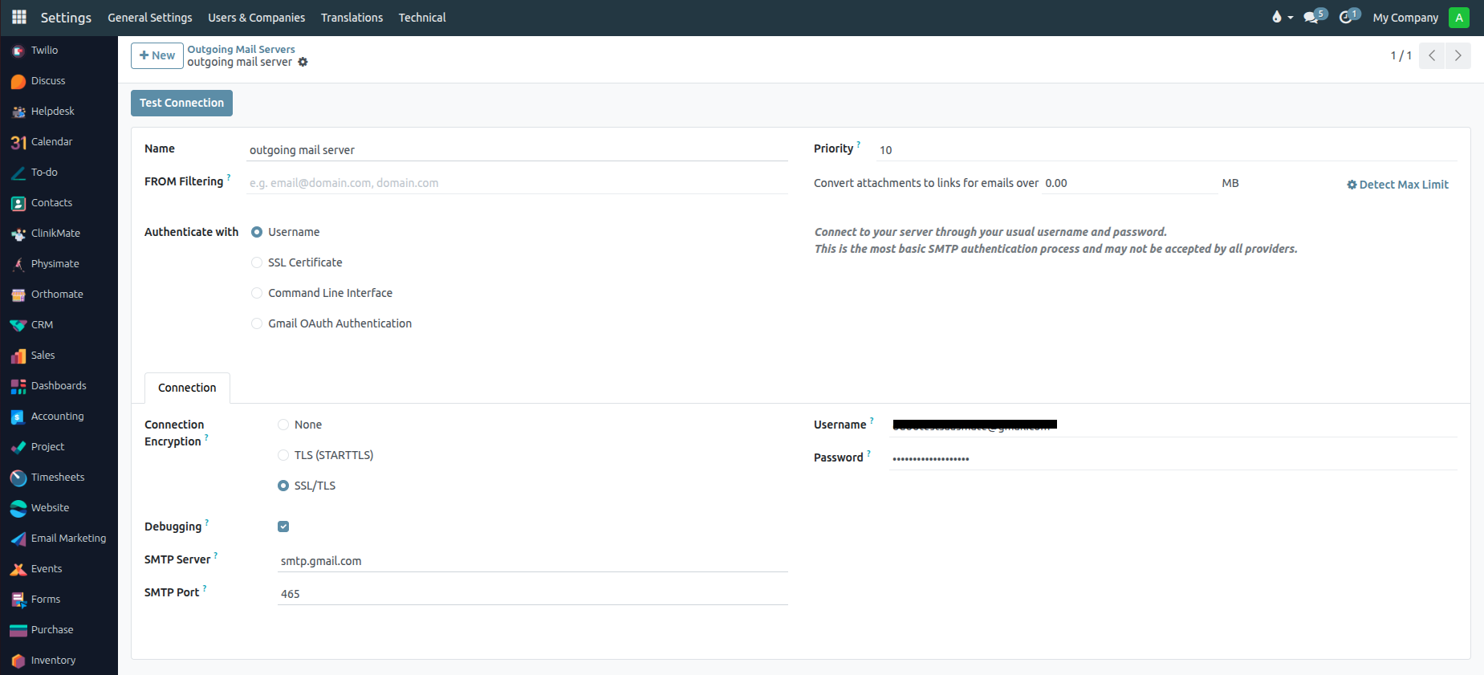
Task: Select Gmail OAuth Authentication option
Action: point(257,323)
